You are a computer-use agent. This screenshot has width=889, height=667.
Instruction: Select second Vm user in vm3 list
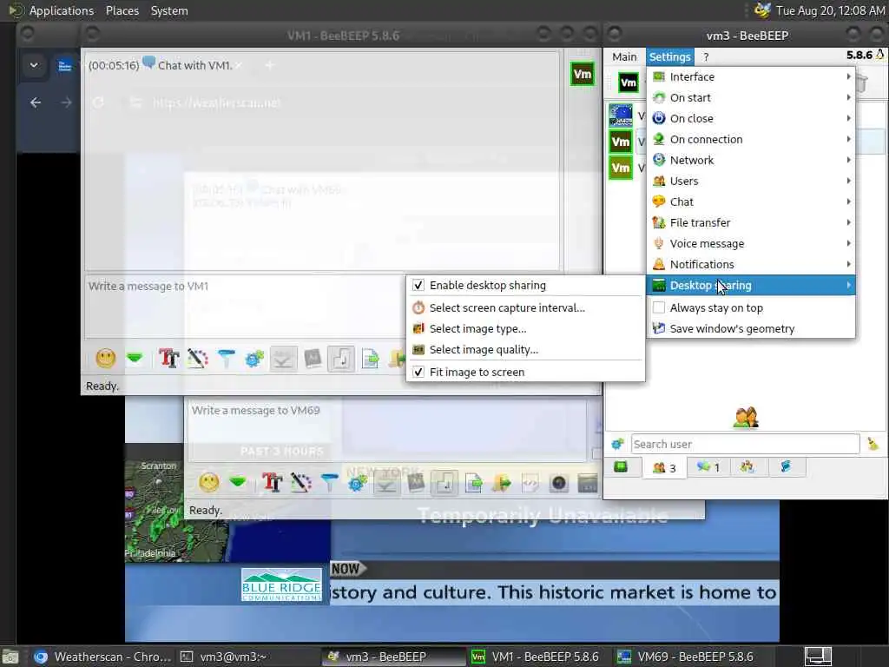click(621, 142)
